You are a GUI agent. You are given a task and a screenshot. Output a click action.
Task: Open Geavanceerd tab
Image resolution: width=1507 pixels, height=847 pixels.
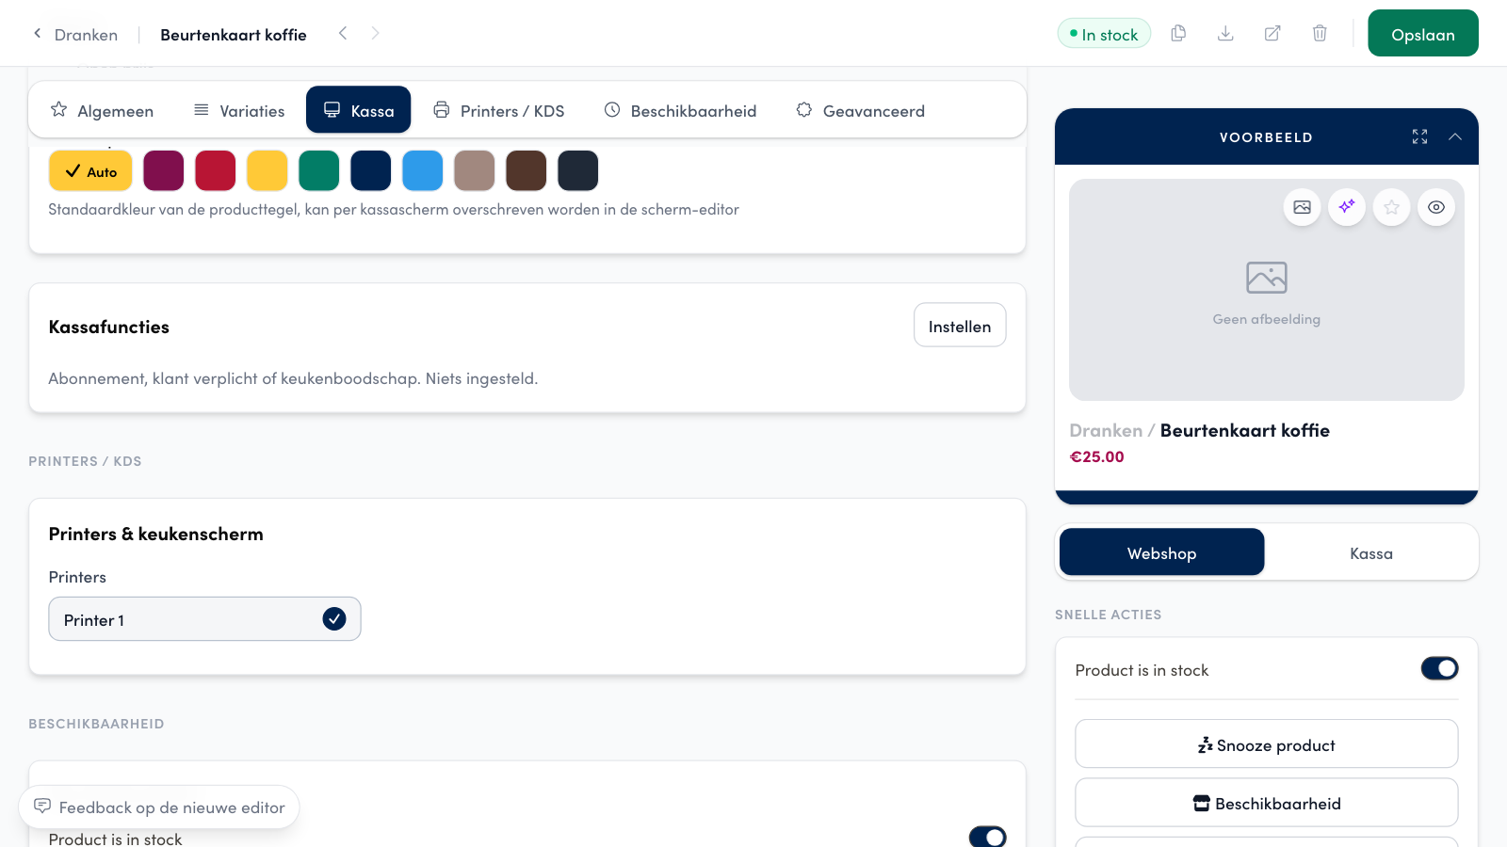[860, 110]
